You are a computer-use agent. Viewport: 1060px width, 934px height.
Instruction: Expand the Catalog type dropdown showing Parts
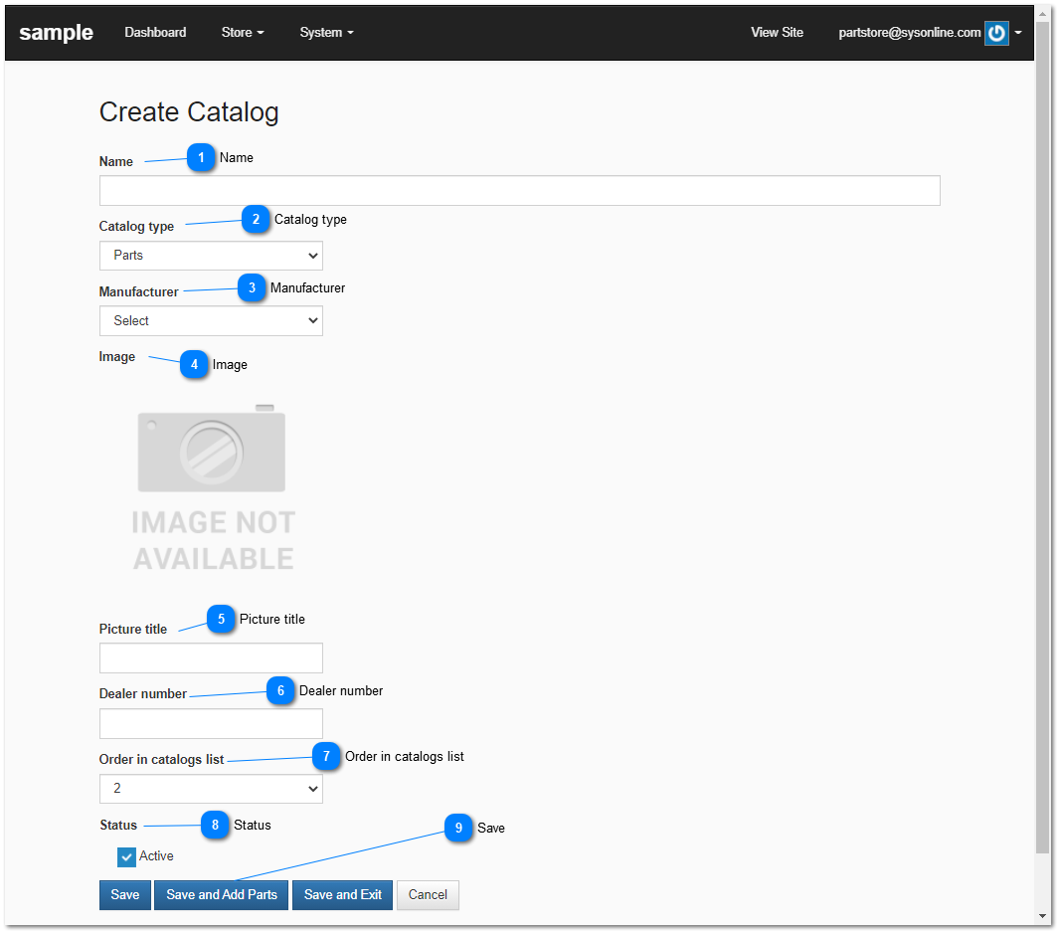click(211, 256)
